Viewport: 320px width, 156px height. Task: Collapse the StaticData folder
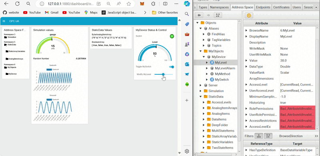pos(200,96)
